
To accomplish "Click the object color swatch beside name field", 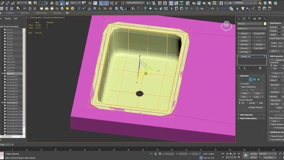I will 265,24.
